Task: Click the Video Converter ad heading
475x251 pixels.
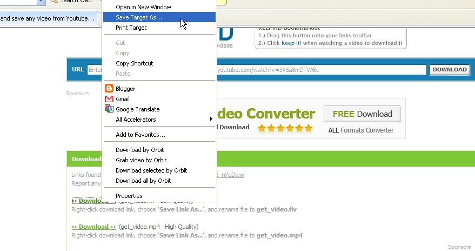Action: coord(266,114)
